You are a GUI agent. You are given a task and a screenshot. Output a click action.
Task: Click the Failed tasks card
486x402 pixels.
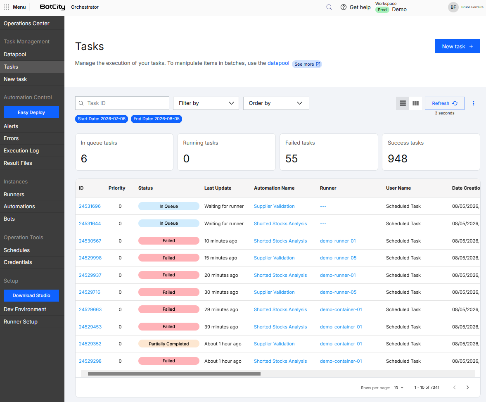(x=329, y=152)
